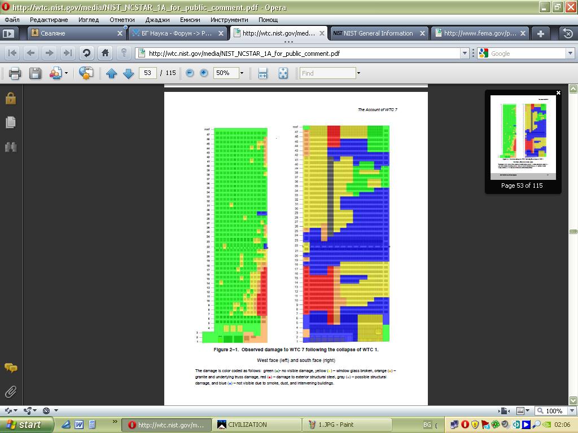The image size is (578, 433).
Task: Reload the current page in Opera
Action: point(86,54)
